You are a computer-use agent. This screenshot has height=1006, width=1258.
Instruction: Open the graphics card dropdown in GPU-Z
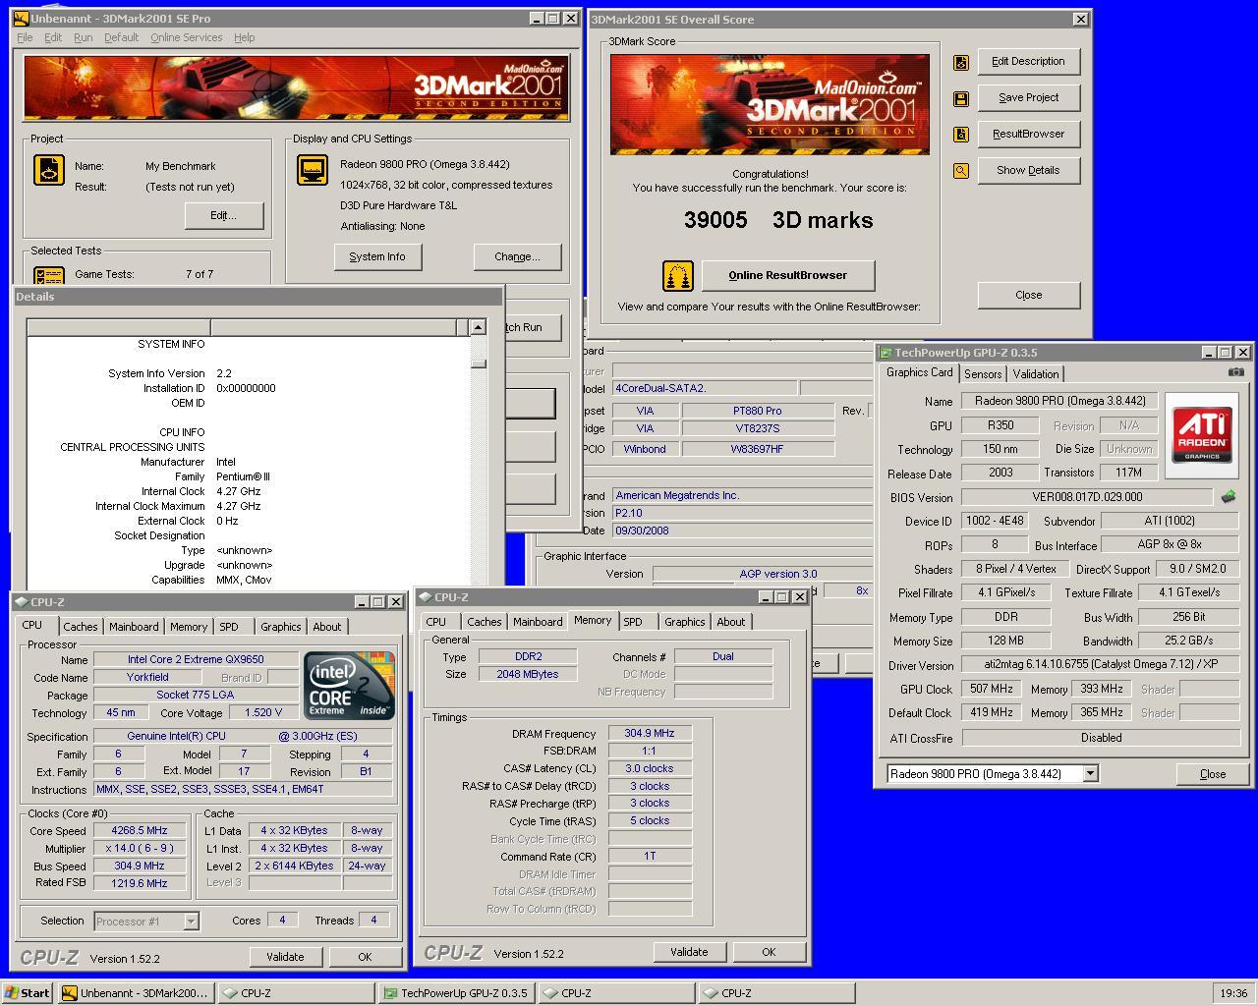tap(1090, 774)
